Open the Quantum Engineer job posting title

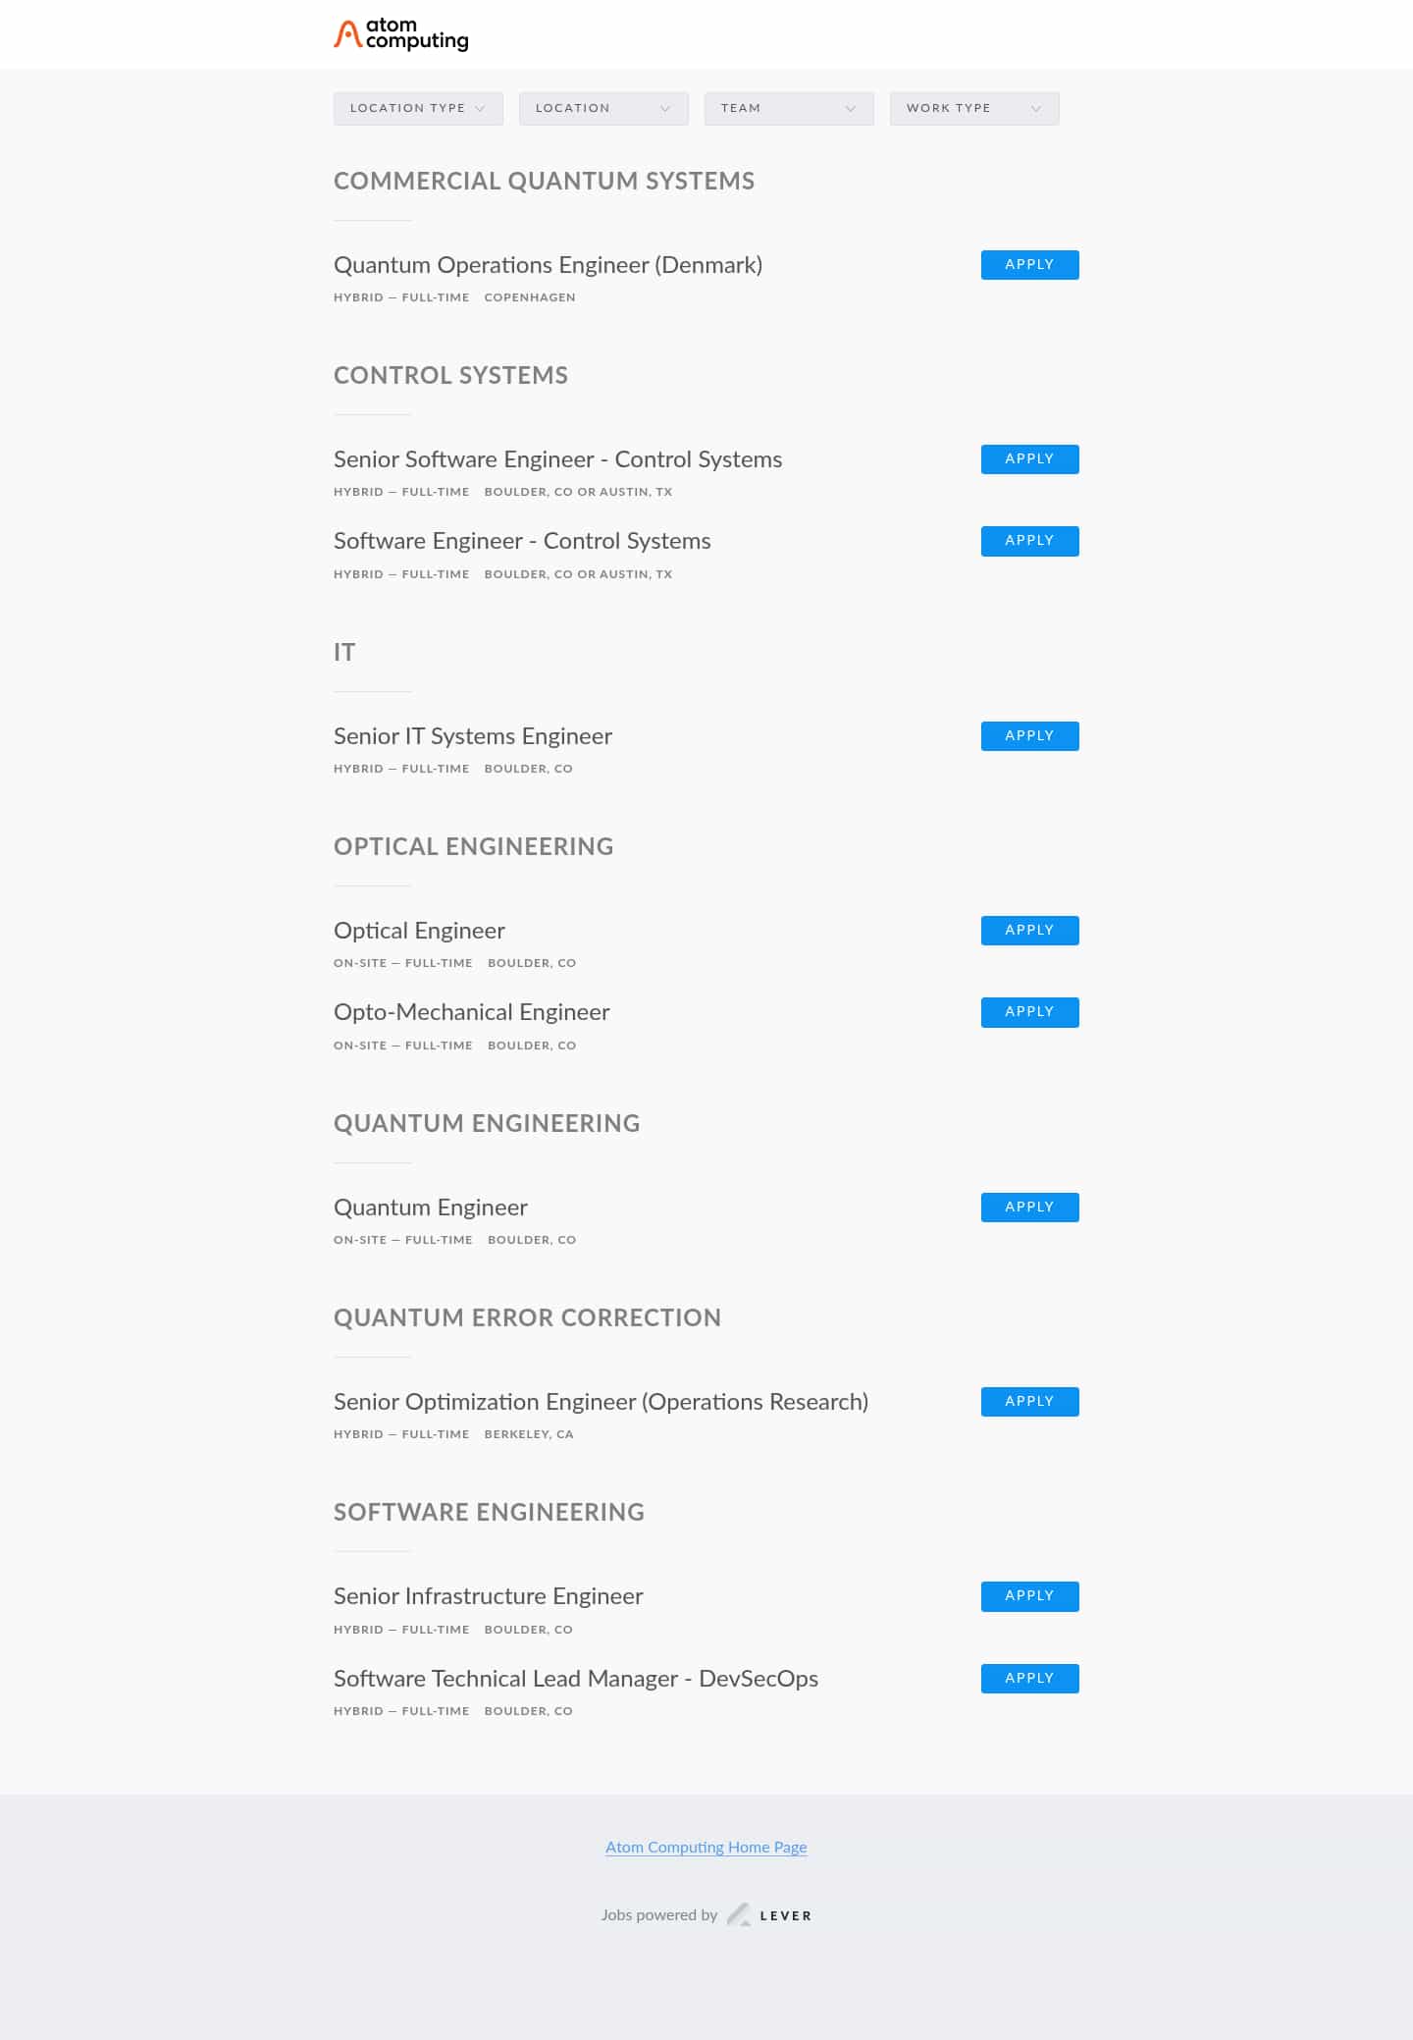[431, 1208]
